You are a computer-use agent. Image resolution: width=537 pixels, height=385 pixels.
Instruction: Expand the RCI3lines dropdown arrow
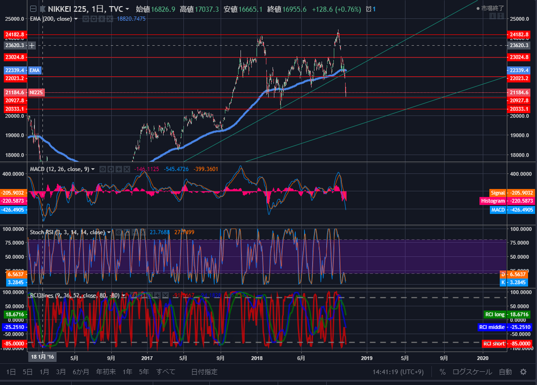(124, 295)
